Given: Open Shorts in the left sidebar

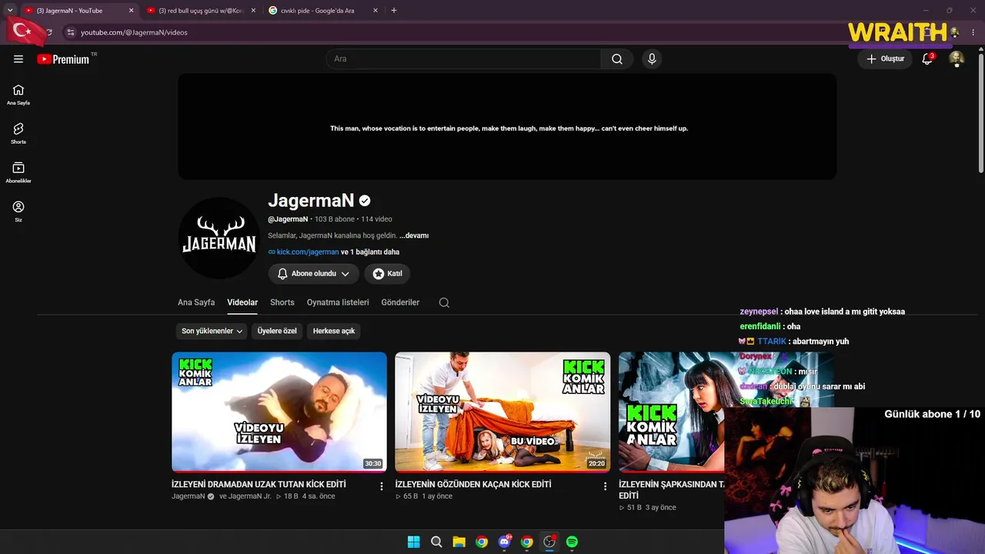Looking at the screenshot, I should click(x=18, y=133).
